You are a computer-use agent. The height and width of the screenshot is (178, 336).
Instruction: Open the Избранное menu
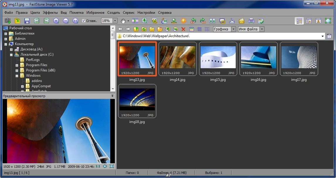96,13
